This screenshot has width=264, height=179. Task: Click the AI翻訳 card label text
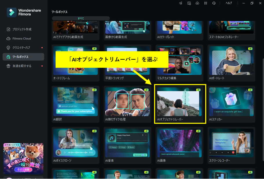(58, 119)
